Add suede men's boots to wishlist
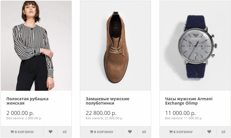Screen dimensions: 231x138 click(130, 132)
